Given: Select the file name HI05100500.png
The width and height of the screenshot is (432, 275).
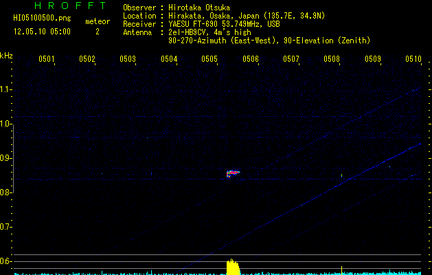Looking at the screenshot, I should coord(42,18).
